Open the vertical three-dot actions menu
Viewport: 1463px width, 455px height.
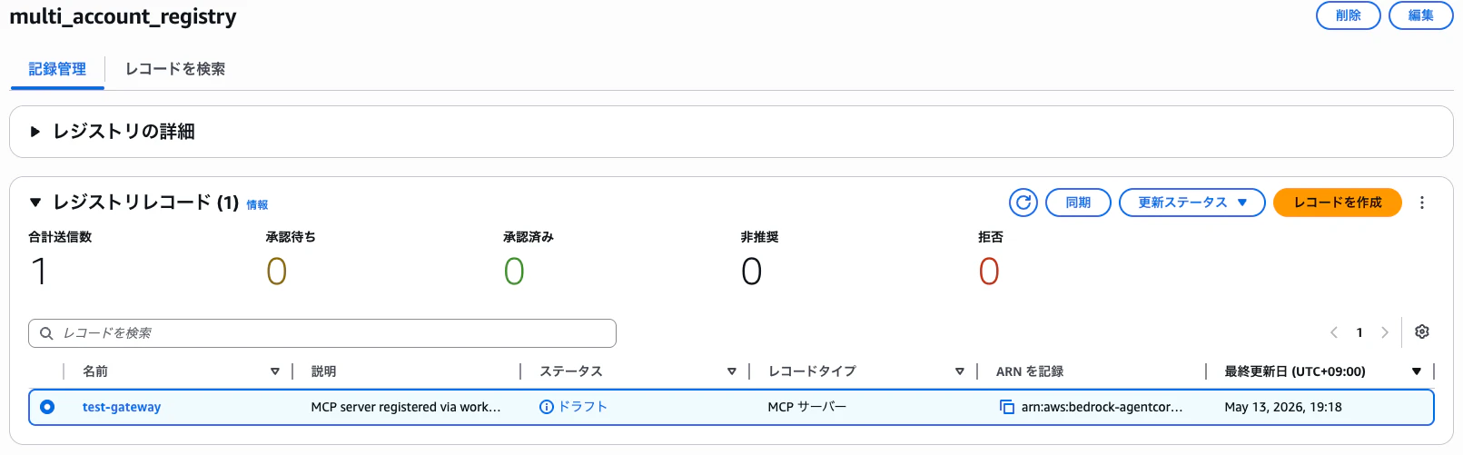[1422, 203]
